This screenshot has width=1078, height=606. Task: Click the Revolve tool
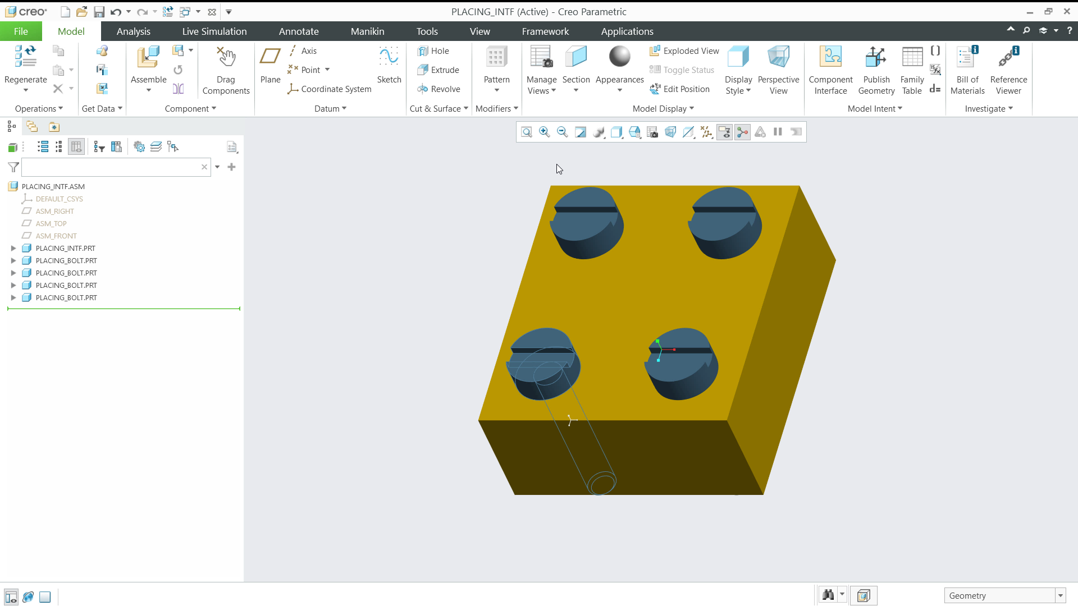[439, 89]
